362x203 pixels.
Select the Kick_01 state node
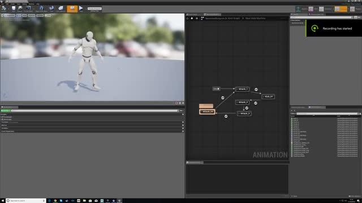[268, 96]
